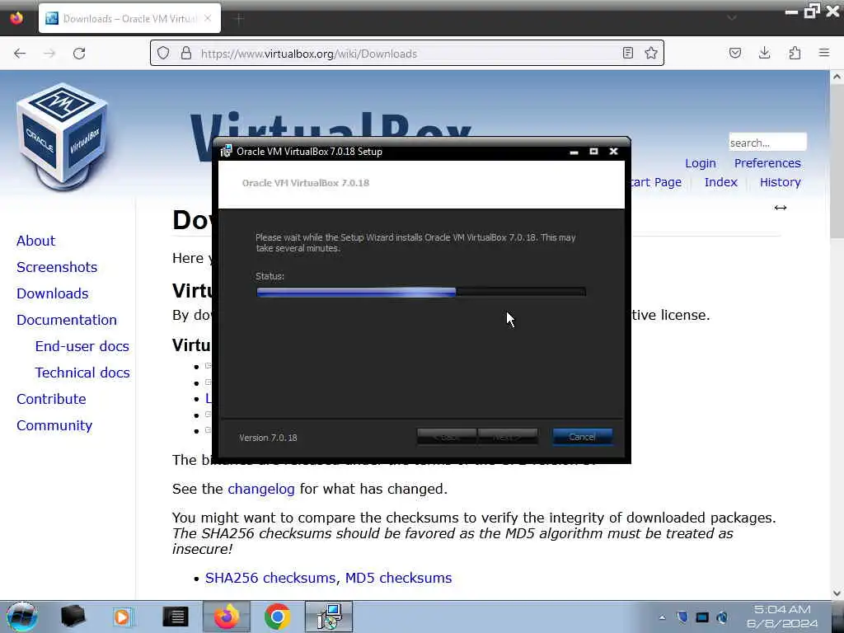Close the VirtualBox Setup dialog
Viewport: 844px width, 633px height.
click(x=613, y=152)
